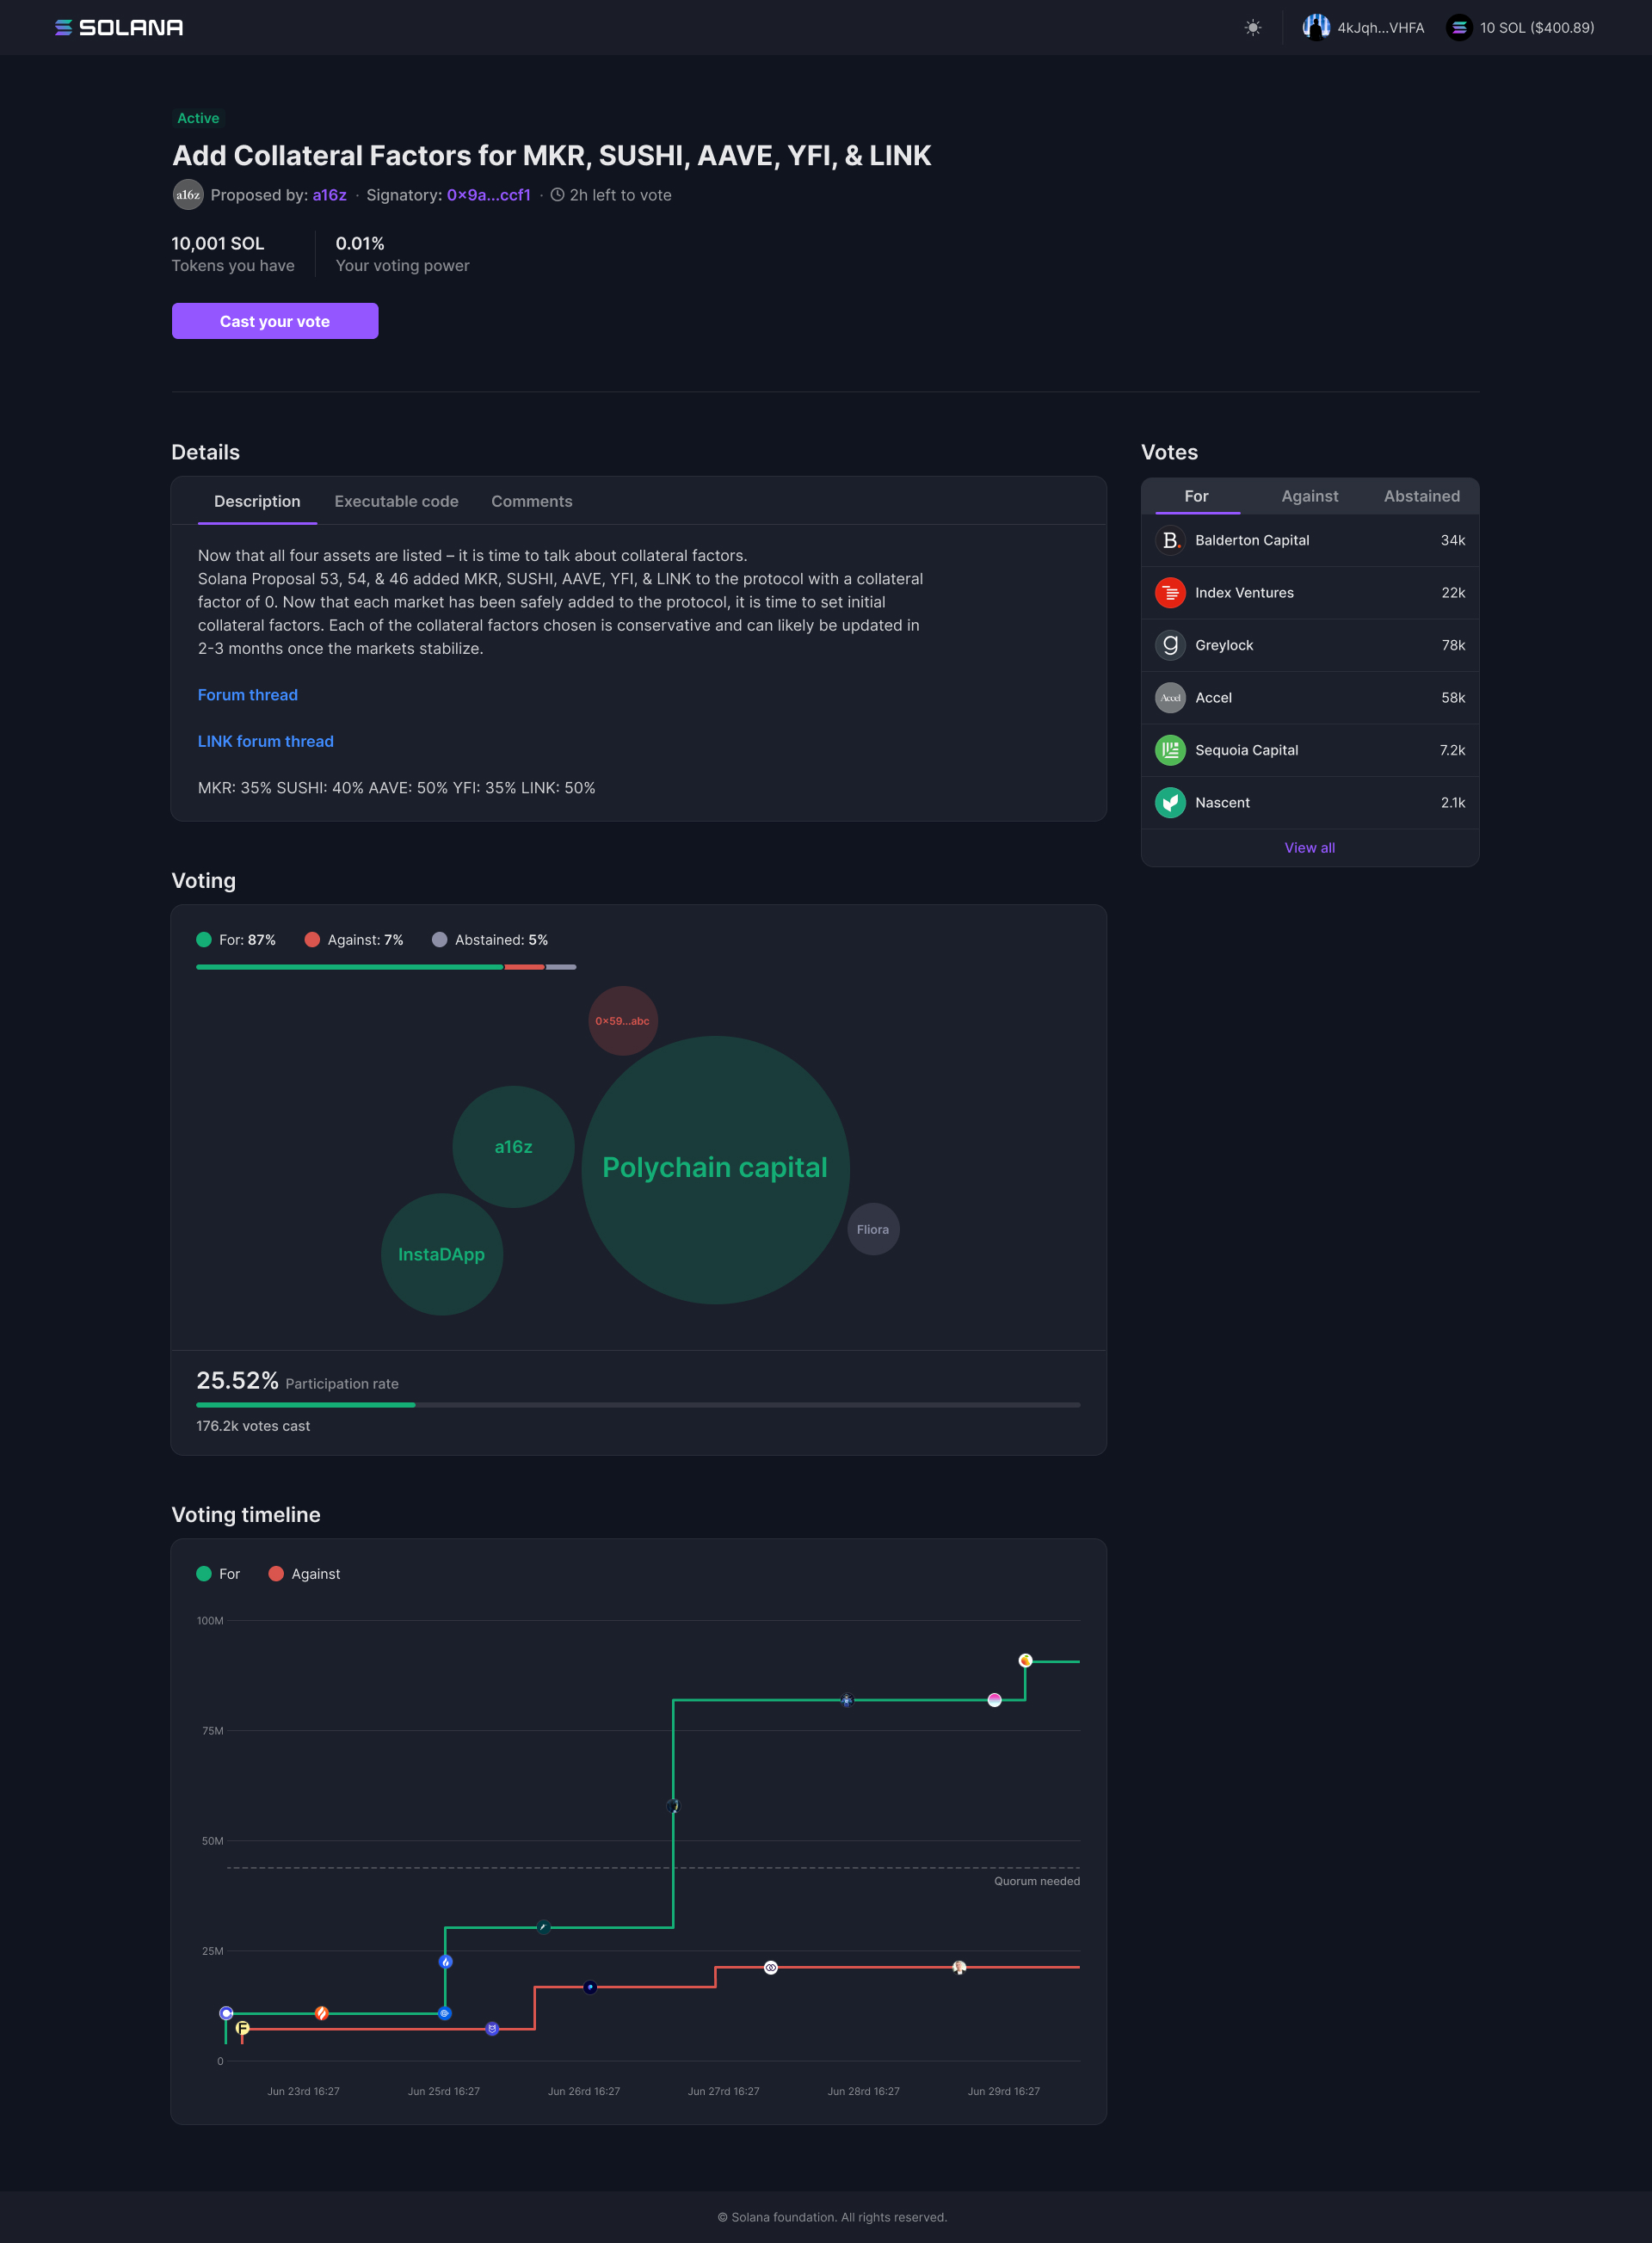Select the Fliora abstained bubble

873,1229
